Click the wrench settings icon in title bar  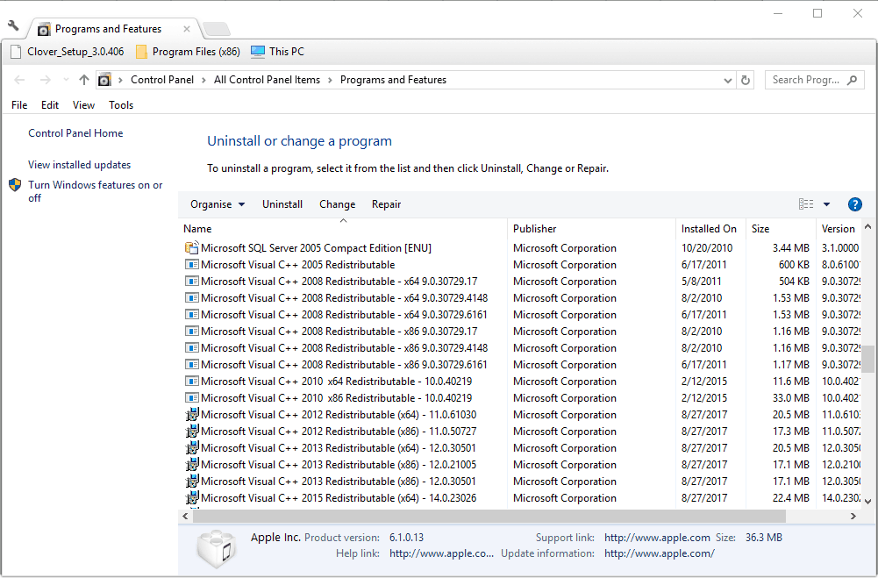click(13, 25)
